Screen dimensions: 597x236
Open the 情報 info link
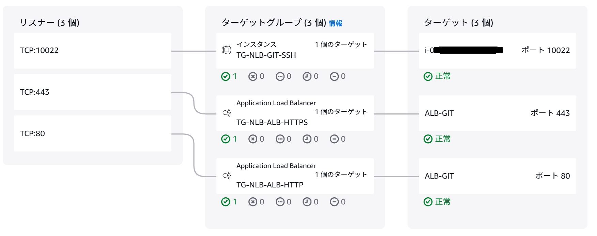[335, 23]
